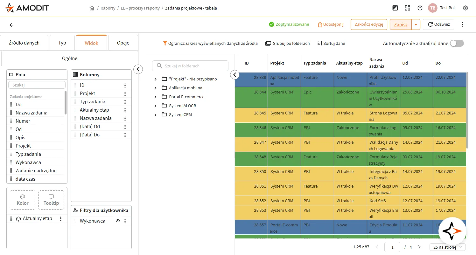This screenshot has width=476, height=255.
Task: Click the Tooltip drop zone
Action: [x=51, y=200]
